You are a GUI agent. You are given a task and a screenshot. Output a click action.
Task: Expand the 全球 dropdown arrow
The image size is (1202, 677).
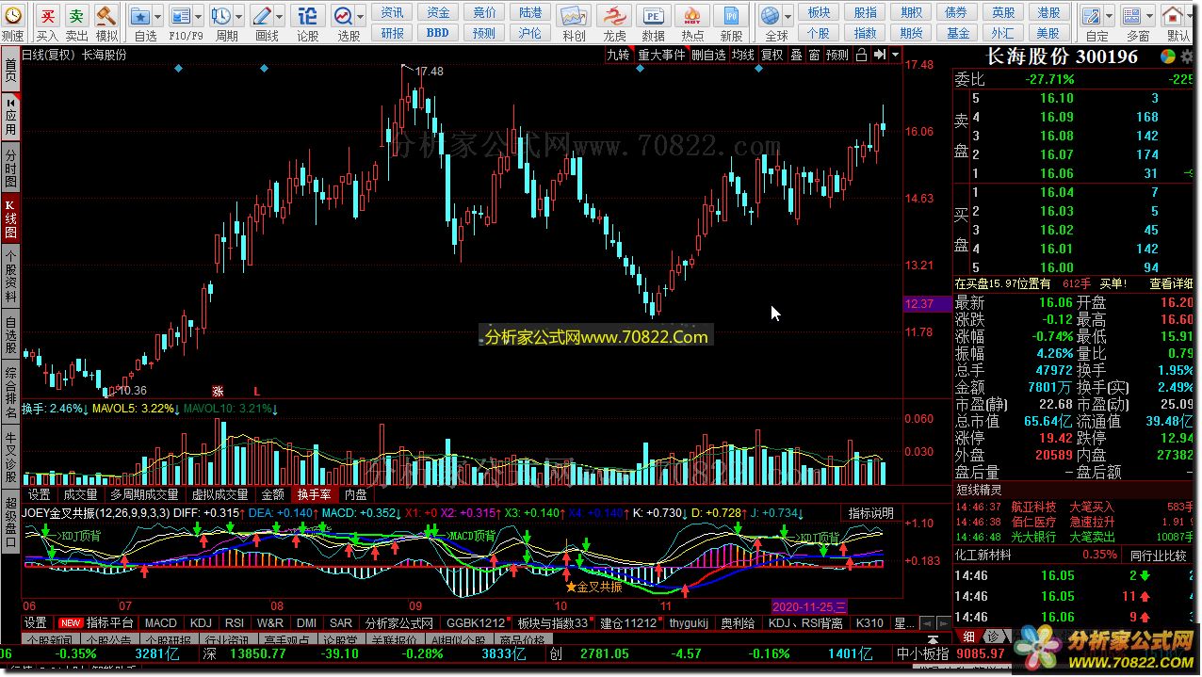pos(788,16)
